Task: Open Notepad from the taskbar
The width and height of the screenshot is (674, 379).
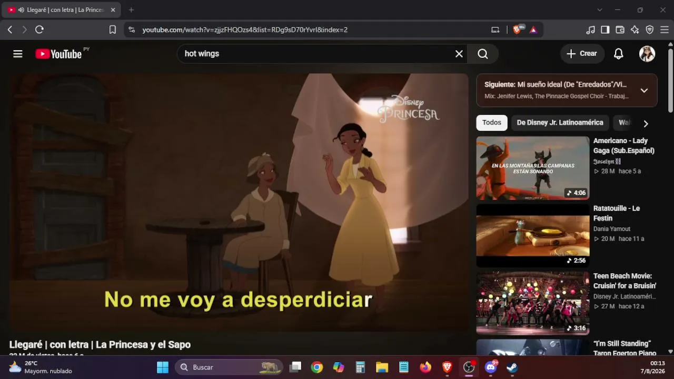Action: tap(404, 367)
